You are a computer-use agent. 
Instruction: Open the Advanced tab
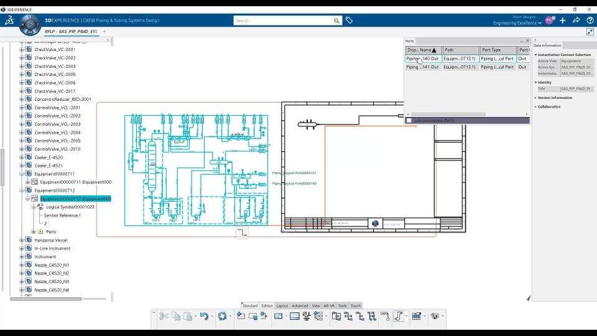click(300, 306)
